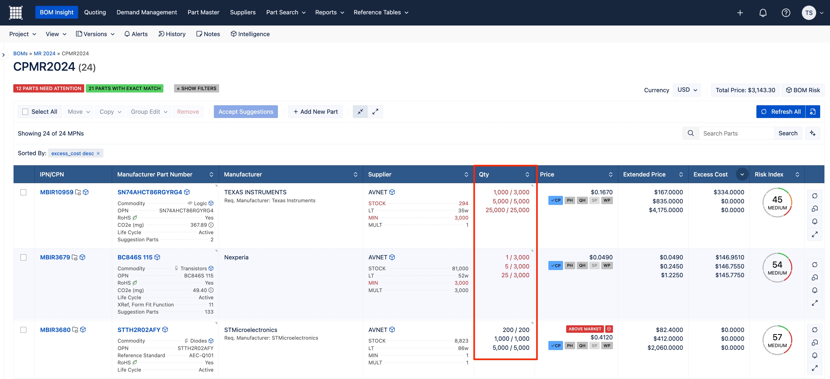Viewport: 830px width, 379px height.
Task: Click the sparkle AI search icon
Action: pos(813,133)
